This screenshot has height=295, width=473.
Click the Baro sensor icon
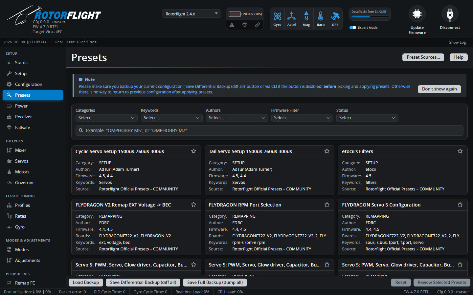(321, 16)
